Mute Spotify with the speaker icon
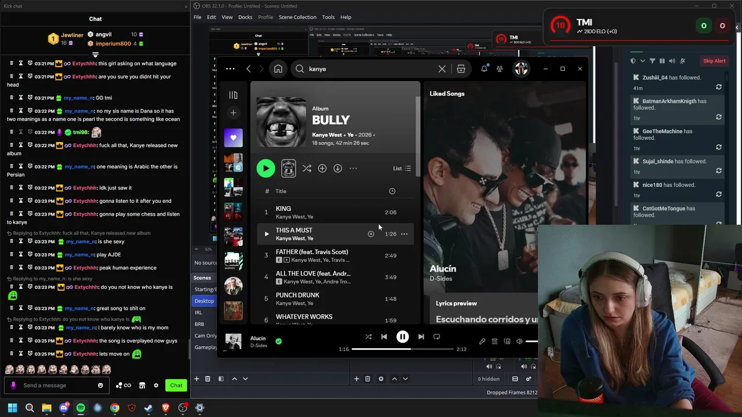This screenshot has height=417, width=742. (519, 342)
